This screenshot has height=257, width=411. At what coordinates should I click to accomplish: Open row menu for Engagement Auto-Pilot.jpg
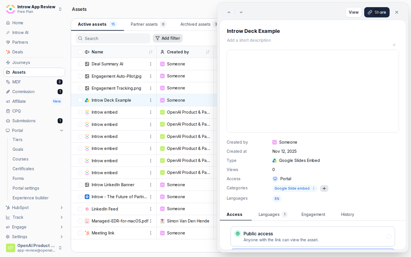[x=151, y=76]
